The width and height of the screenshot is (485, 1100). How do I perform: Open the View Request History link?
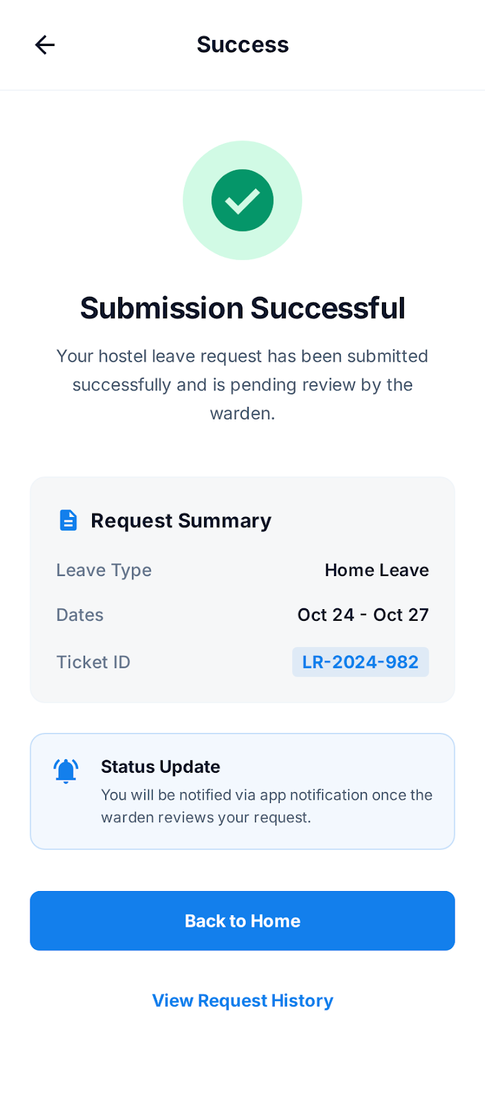click(242, 1000)
